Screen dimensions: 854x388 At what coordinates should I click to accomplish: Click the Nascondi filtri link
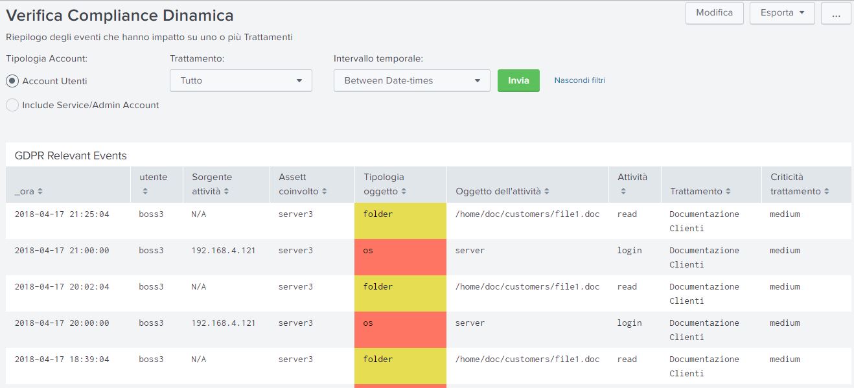[x=580, y=80]
